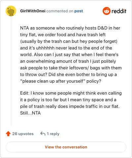Click the curved reply arrow icon
Viewport: 132px width, 158px height.
pos(43,134)
